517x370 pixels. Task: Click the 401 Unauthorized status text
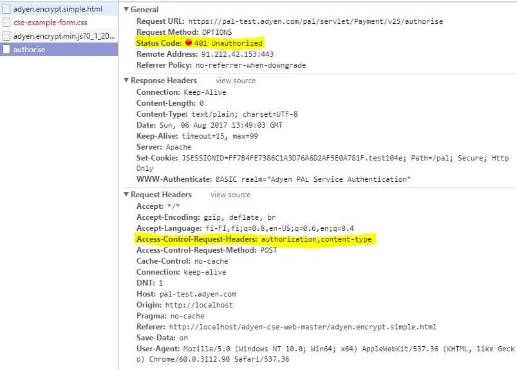point(228,43)
